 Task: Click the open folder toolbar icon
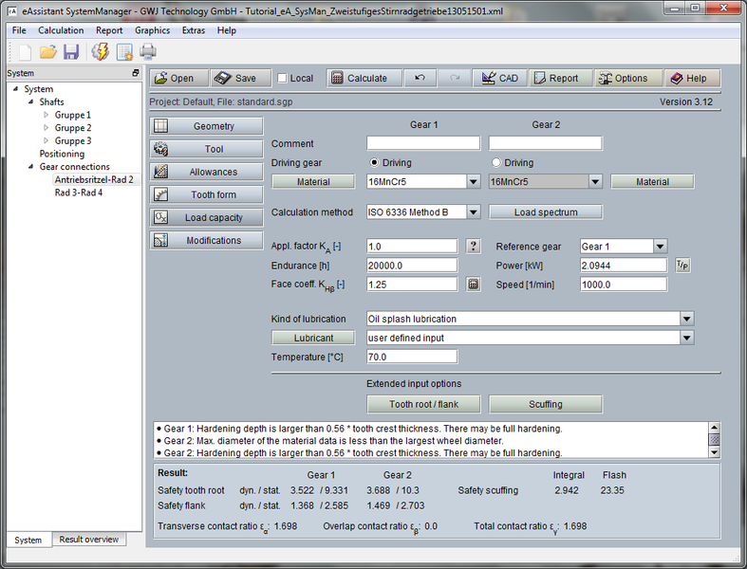(x=48, y=52)
